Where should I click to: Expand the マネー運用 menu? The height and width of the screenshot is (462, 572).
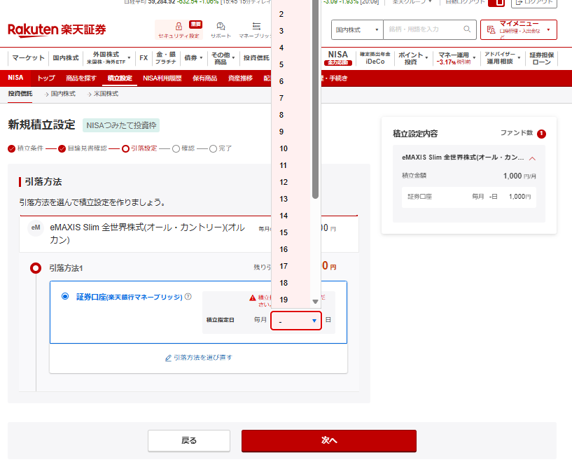[x=456, y=58]
